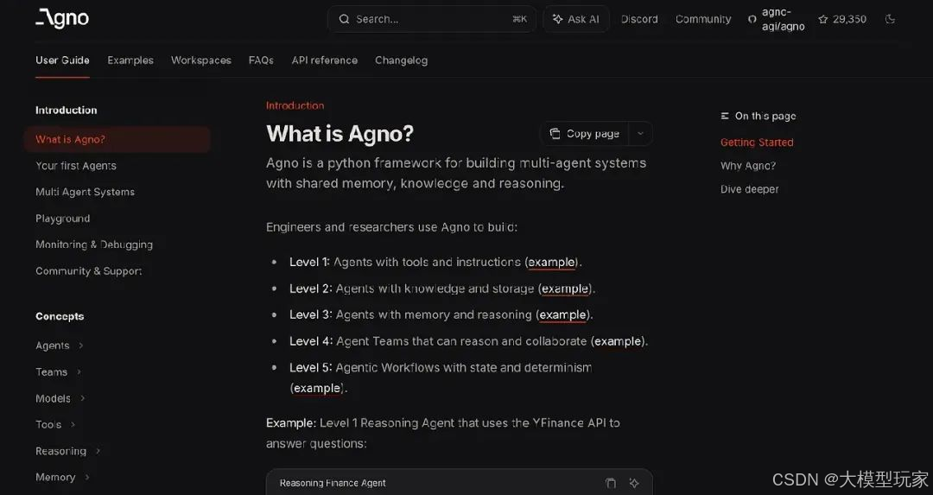Open the Models sidebar item
The height and width of the screenshot is (495, 933).
point(53,398)
